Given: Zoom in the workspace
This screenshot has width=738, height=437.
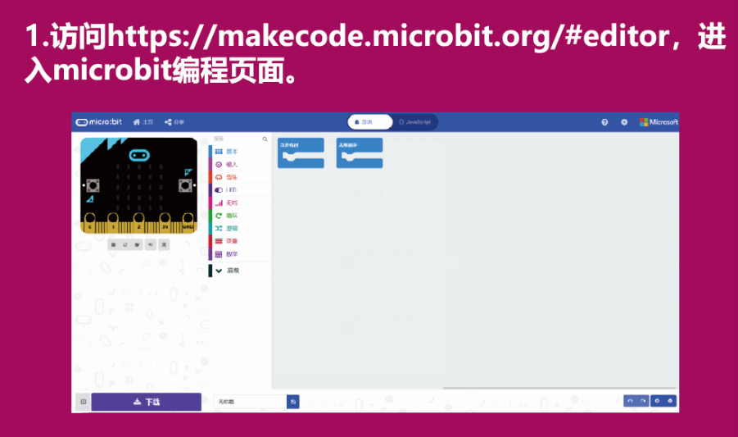Looking at the screenshot, I should pos(670,401).
